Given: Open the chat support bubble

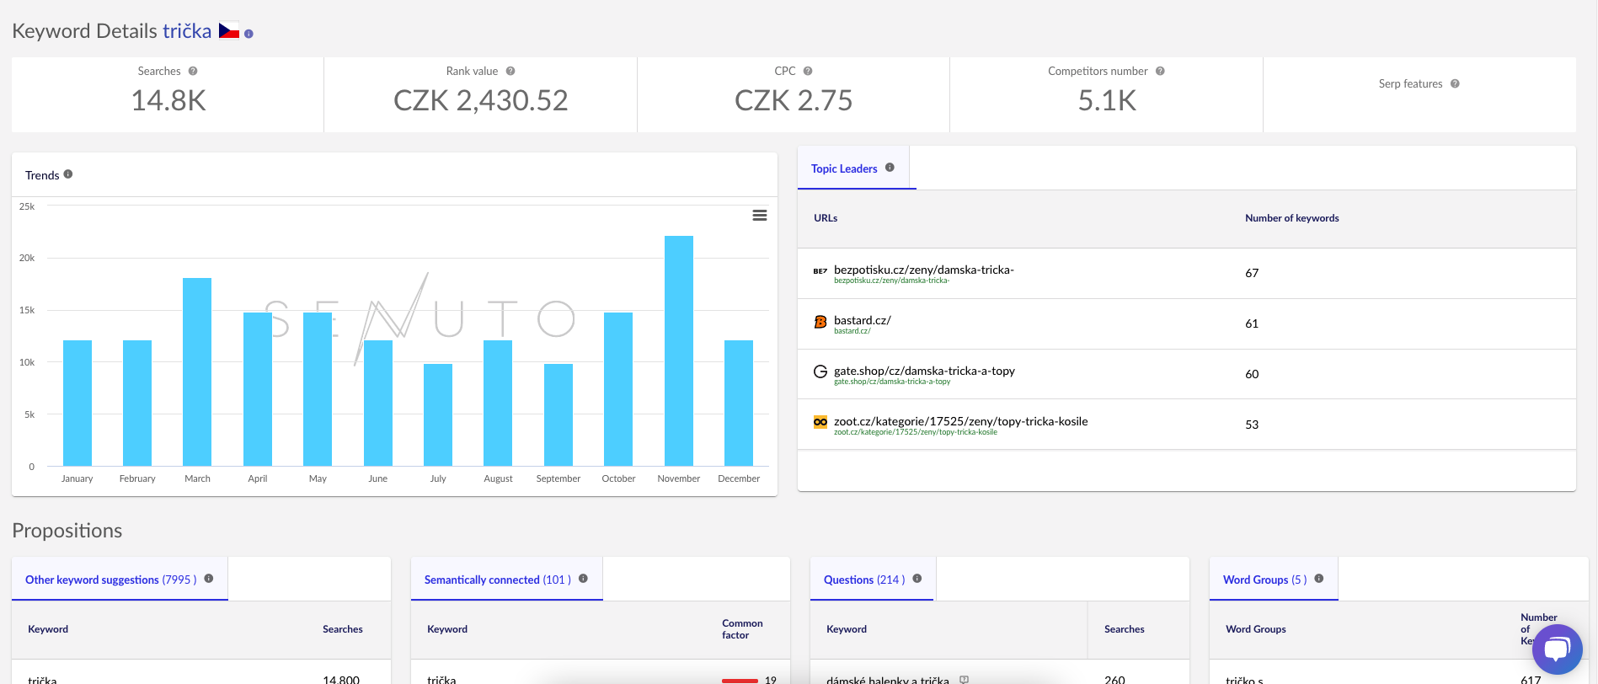Looking at the screenshot, I should click(1558, 649).
